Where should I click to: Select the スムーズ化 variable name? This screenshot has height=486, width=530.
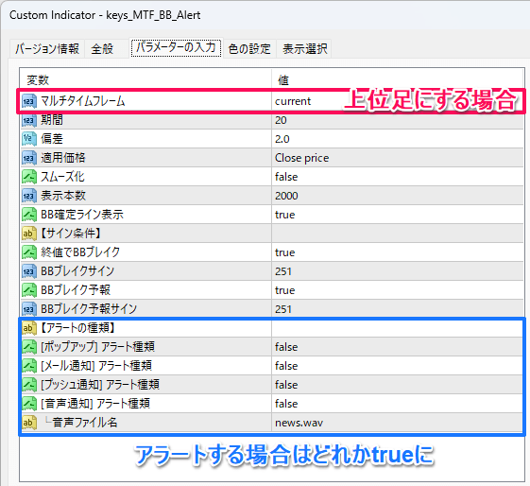click(62, 177)
